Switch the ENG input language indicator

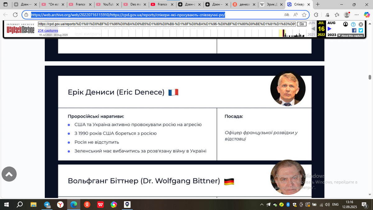click(x=335, y=204)
